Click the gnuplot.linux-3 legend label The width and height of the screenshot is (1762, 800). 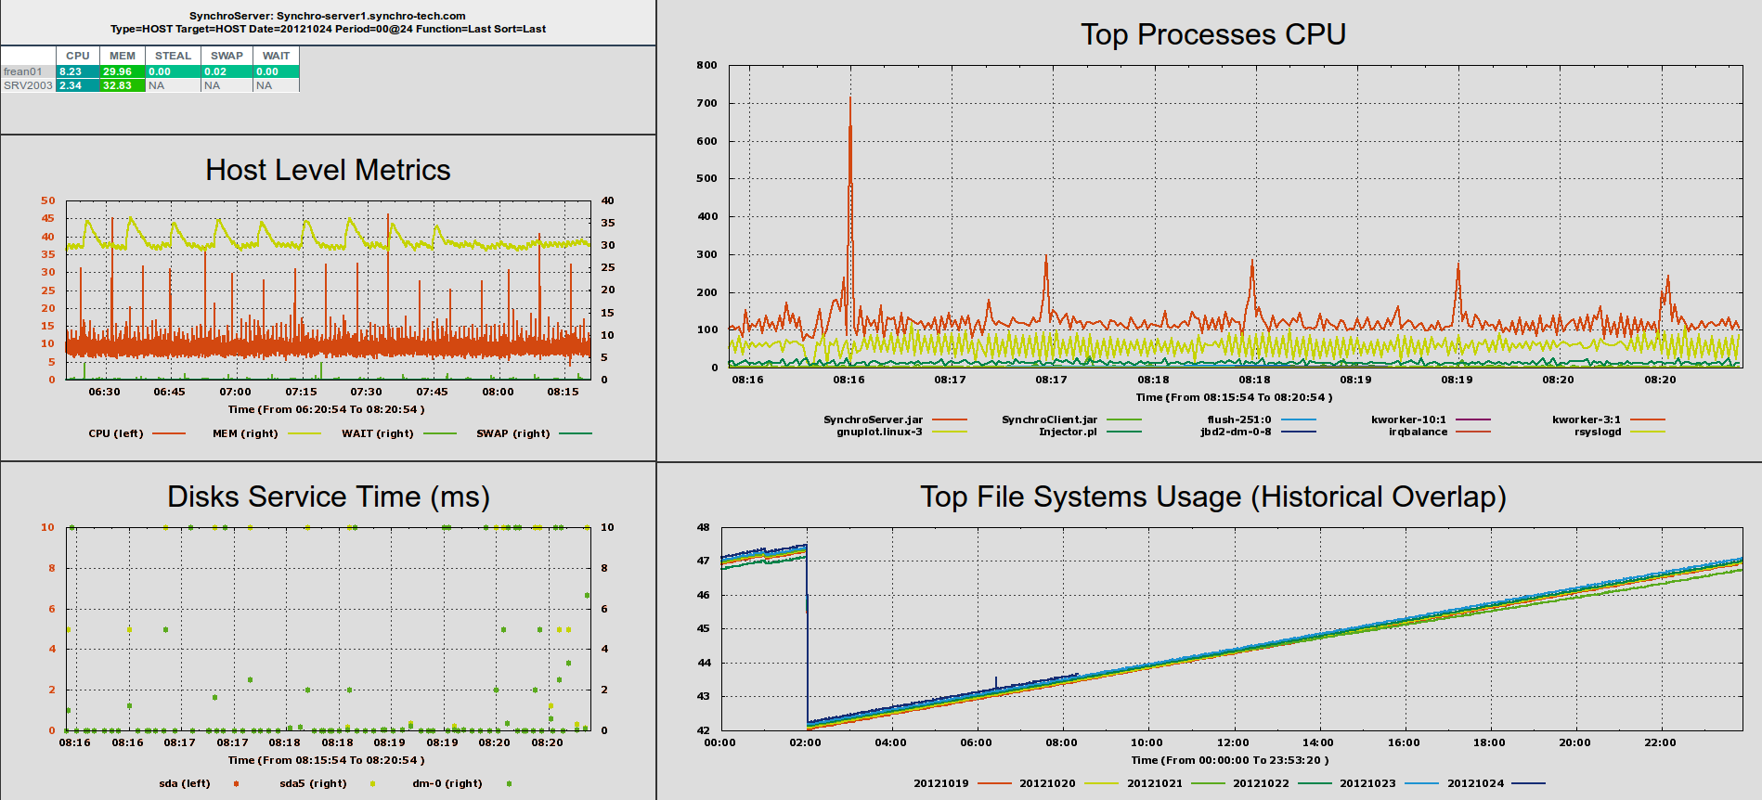click(x=879, y=432)
